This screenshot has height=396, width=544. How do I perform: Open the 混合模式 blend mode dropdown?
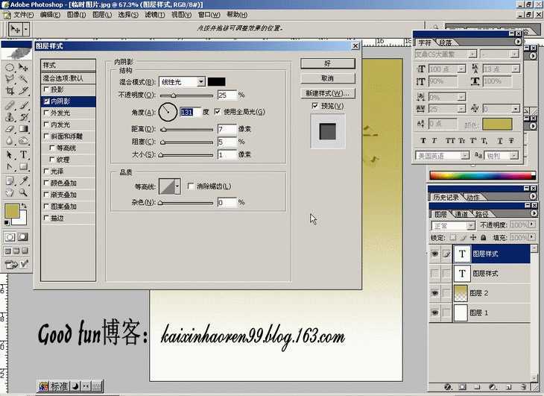200,81
